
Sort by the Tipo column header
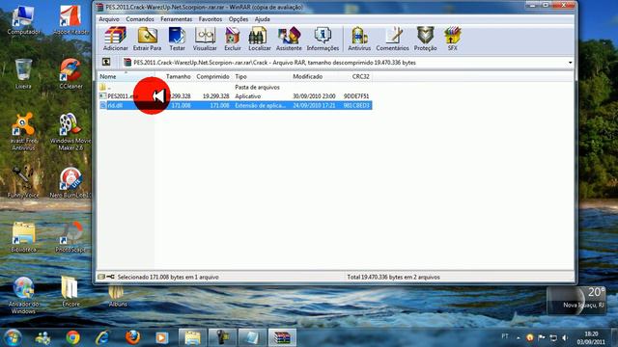click(261, 76)
